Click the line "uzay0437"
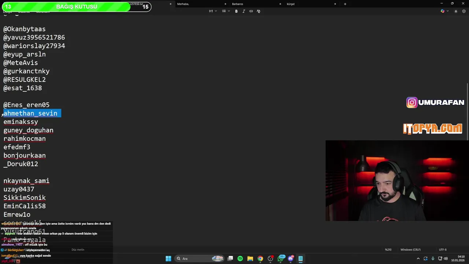Viewport: 469px width, 264px height. [19, 189]
